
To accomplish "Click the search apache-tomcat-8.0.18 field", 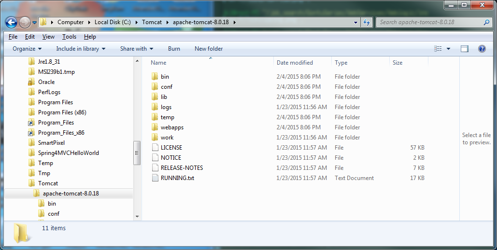I will pos(430,22).
